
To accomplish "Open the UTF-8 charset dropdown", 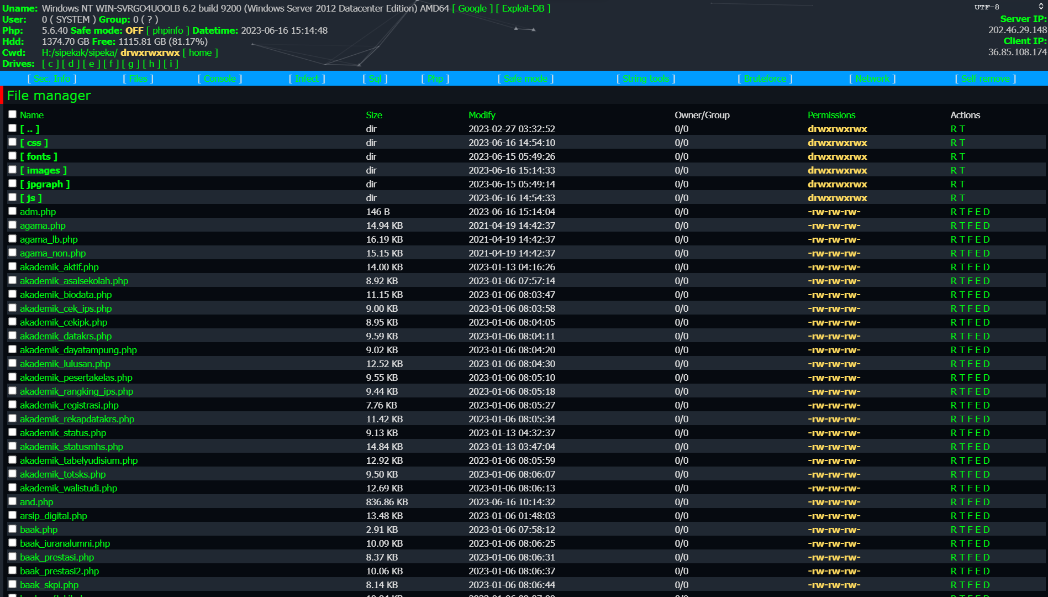I will [x=1009, y=7].
